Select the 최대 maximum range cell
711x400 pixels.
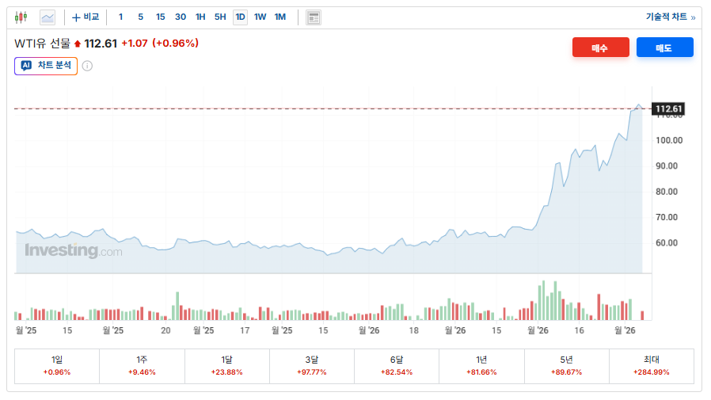(x=651, y=366)
